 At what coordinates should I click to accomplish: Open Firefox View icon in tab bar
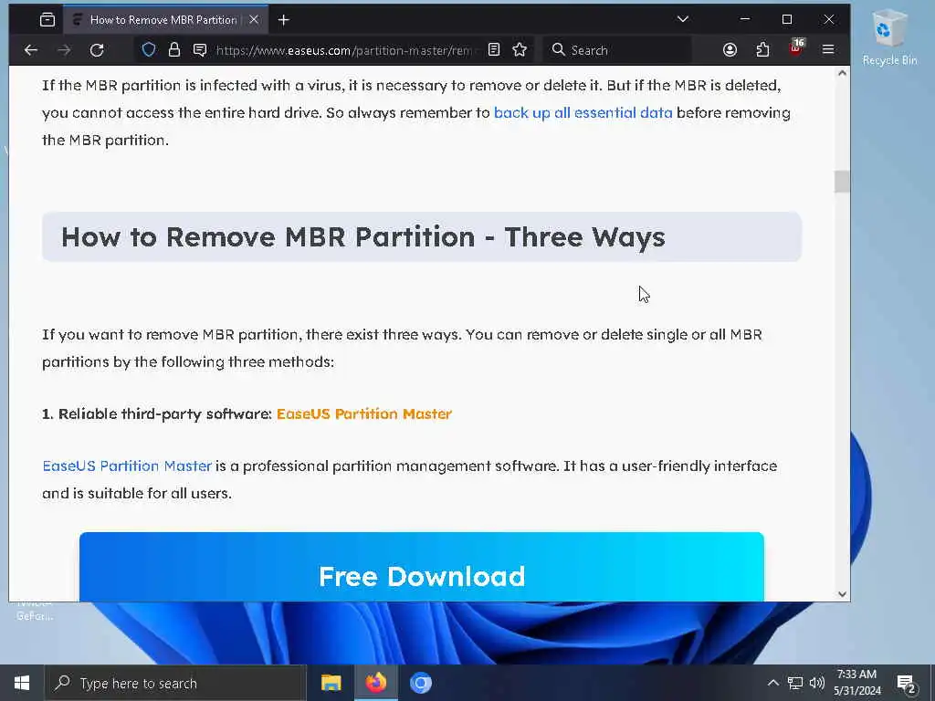47,20
